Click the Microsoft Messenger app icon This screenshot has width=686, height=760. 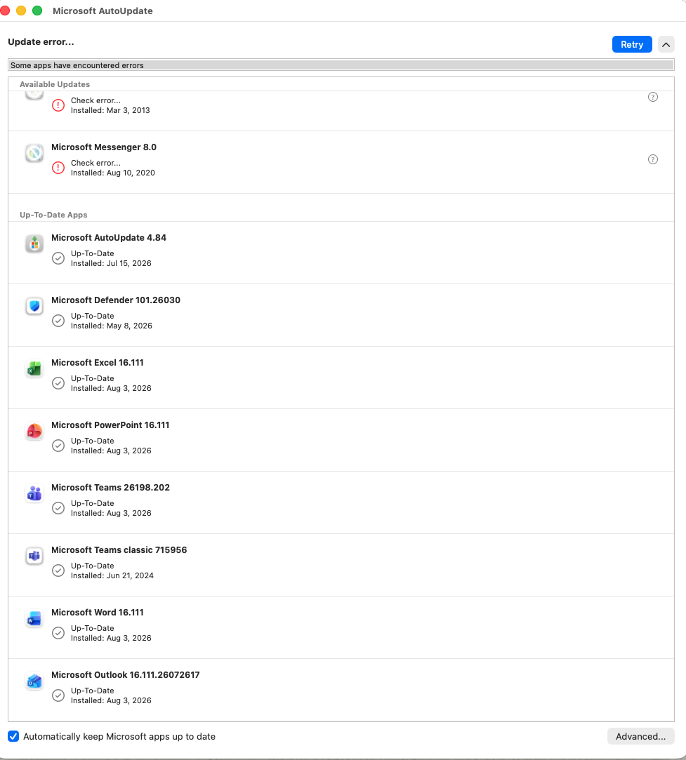pyautogui.click(x=34, y=153)
